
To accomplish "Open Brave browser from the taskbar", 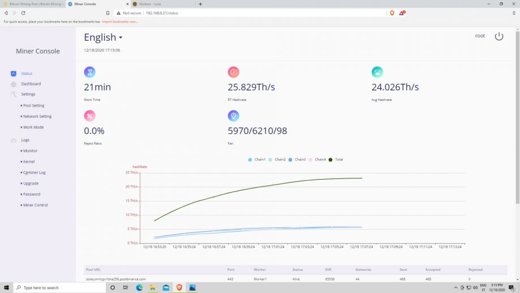I will click(x=179, y=288).
